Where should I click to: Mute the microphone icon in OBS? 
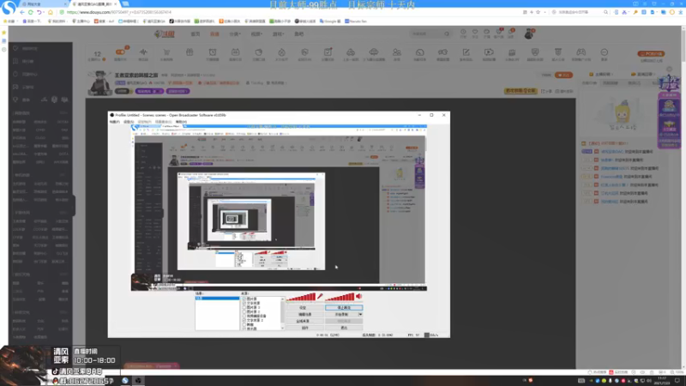[x=320, y=297]
